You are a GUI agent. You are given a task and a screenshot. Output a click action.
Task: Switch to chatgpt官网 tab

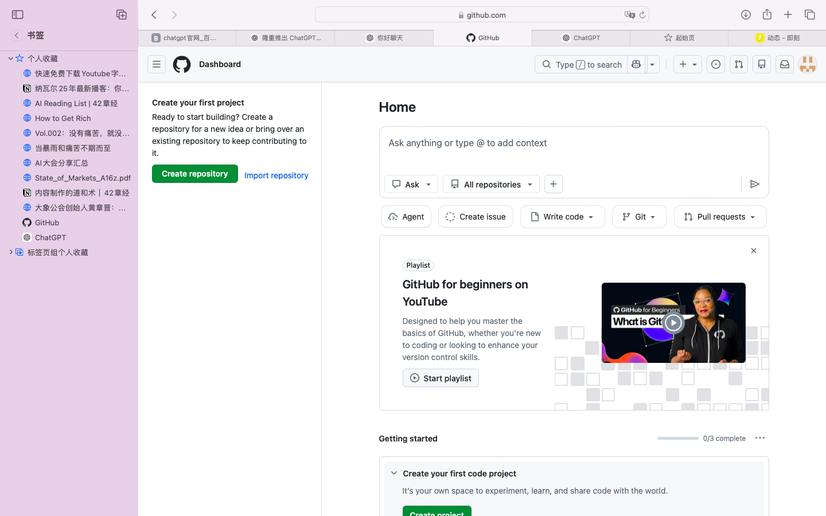187,38
